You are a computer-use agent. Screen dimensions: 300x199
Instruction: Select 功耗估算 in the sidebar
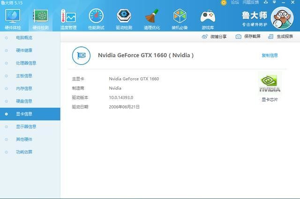[x=30, y=152]
